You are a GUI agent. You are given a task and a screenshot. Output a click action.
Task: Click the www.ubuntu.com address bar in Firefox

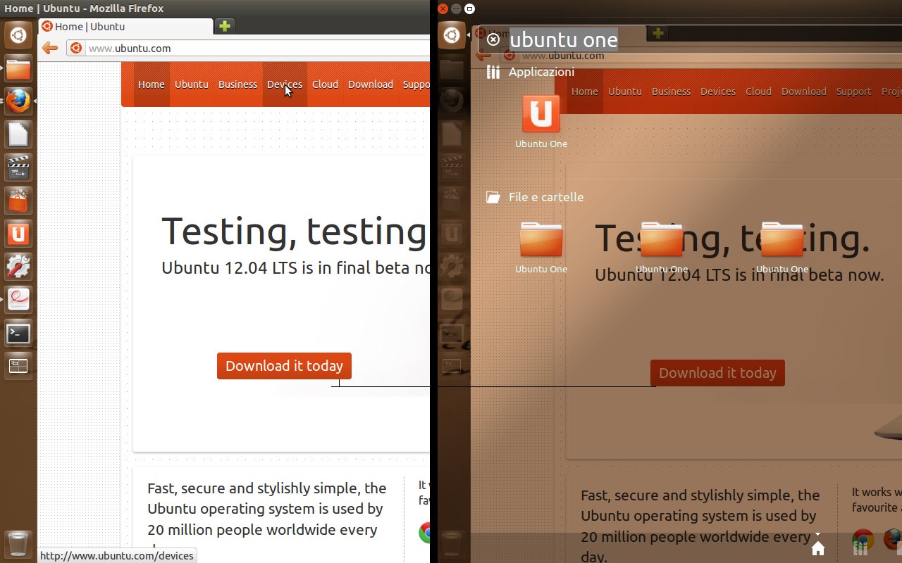(248, 49)
